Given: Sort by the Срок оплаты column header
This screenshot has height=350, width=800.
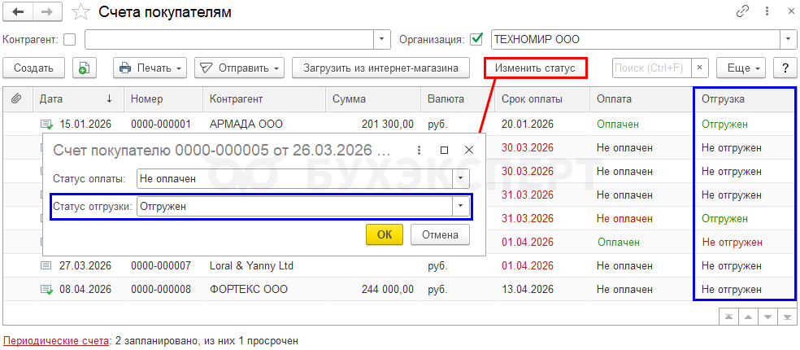Looking at the screenshot, I should coord(542,99).
